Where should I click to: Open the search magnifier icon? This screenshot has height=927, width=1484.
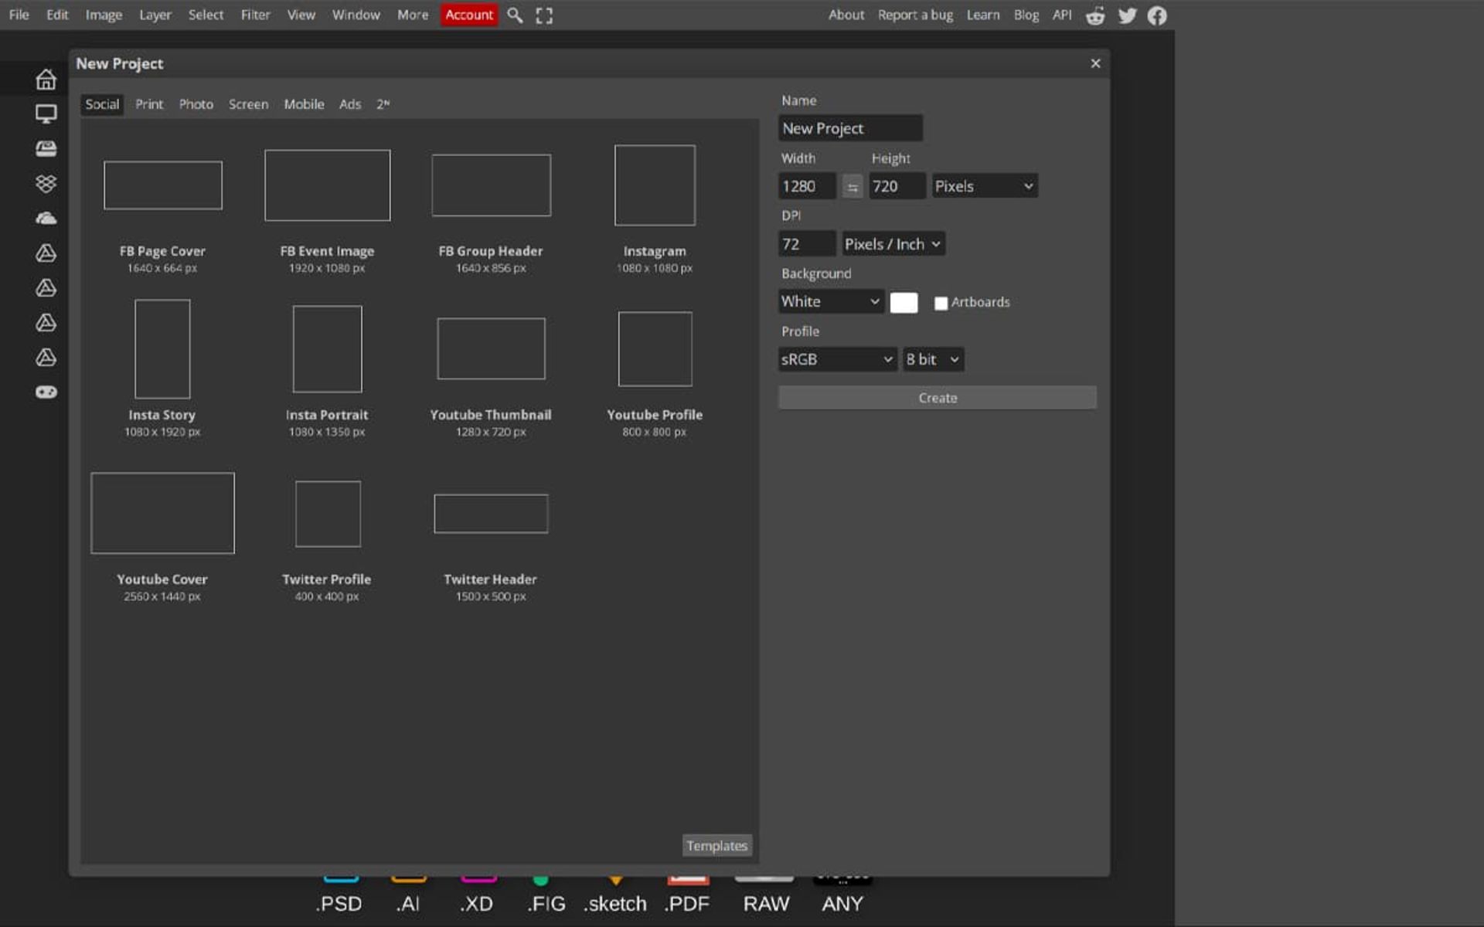tap(515, 15)
